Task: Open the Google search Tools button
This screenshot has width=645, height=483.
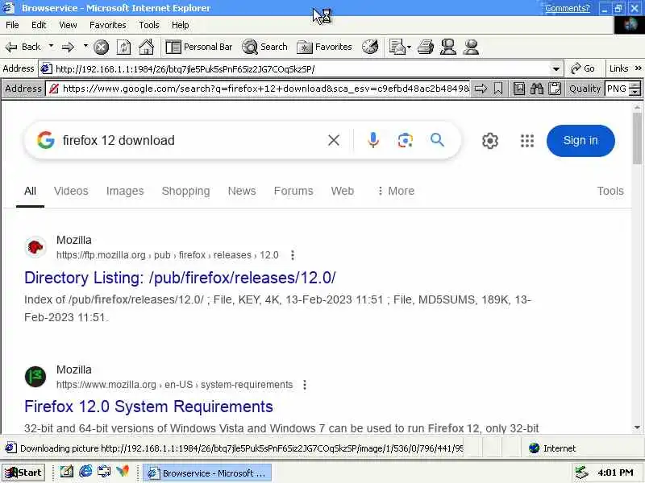Action: tap(610, 191)
